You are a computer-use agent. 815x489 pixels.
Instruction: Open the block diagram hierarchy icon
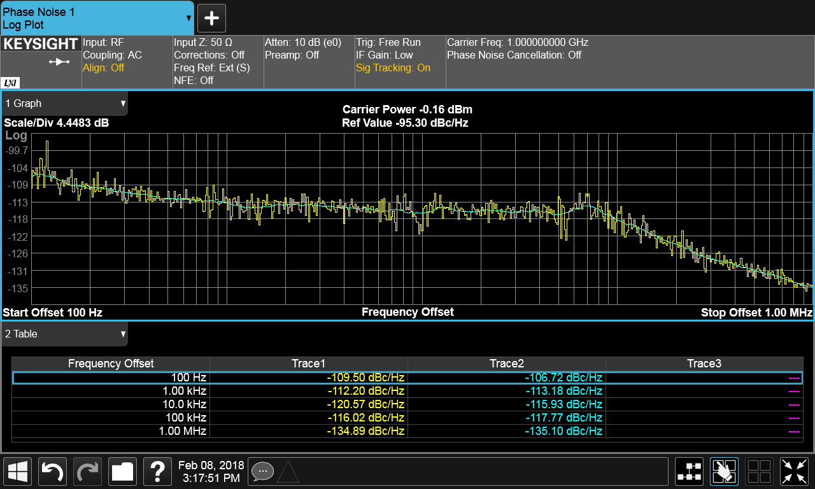point(690,471)
